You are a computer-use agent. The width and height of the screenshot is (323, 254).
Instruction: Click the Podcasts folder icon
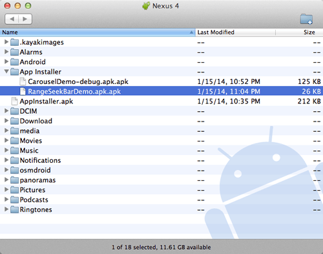point(14,200)
